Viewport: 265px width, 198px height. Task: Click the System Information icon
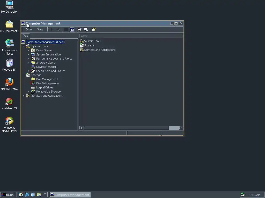click(x=33, y=54)
